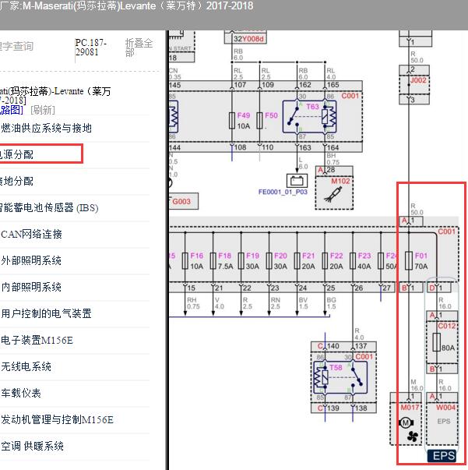Click 折叠全部 collapse all
This screenshot has height=470, width=468.
pyautogui.click(x=139, y=48)
